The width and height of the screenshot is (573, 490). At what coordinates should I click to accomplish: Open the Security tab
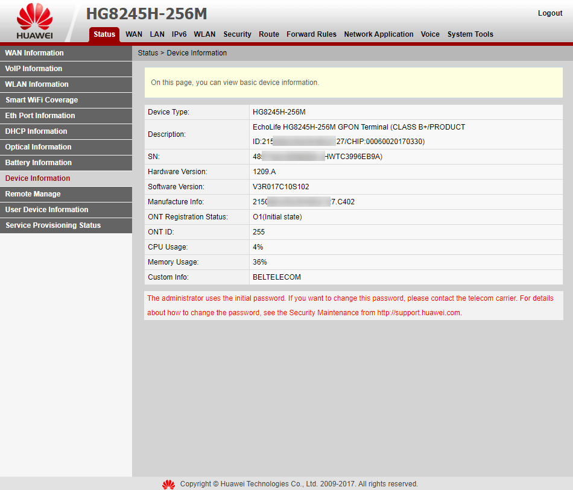click(237, 34)
